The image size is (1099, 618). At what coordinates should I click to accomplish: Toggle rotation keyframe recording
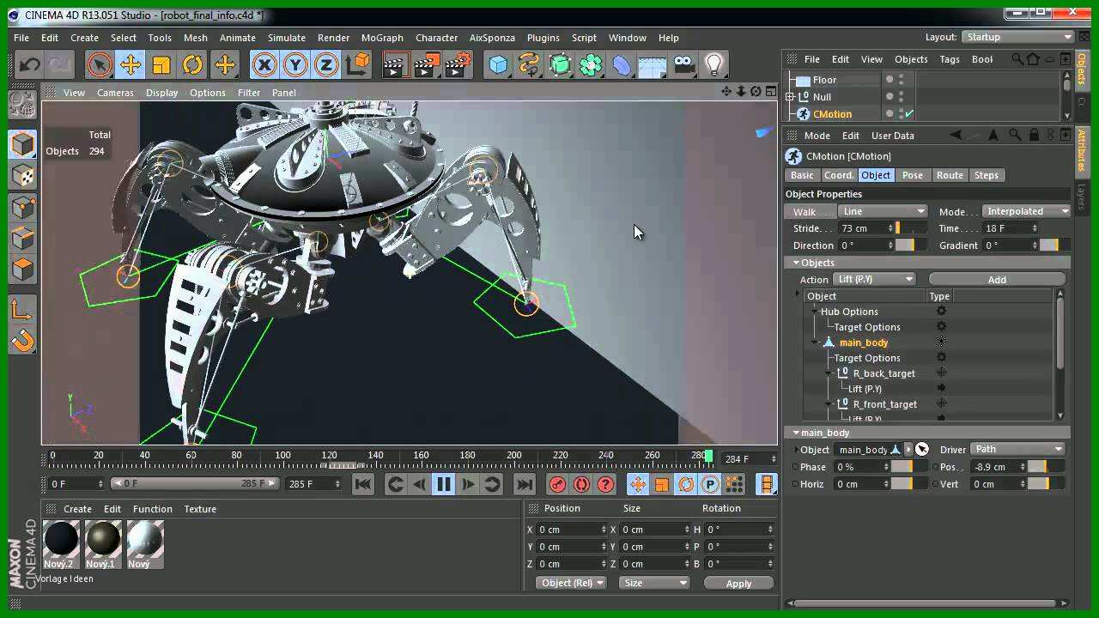pos(686,484)
